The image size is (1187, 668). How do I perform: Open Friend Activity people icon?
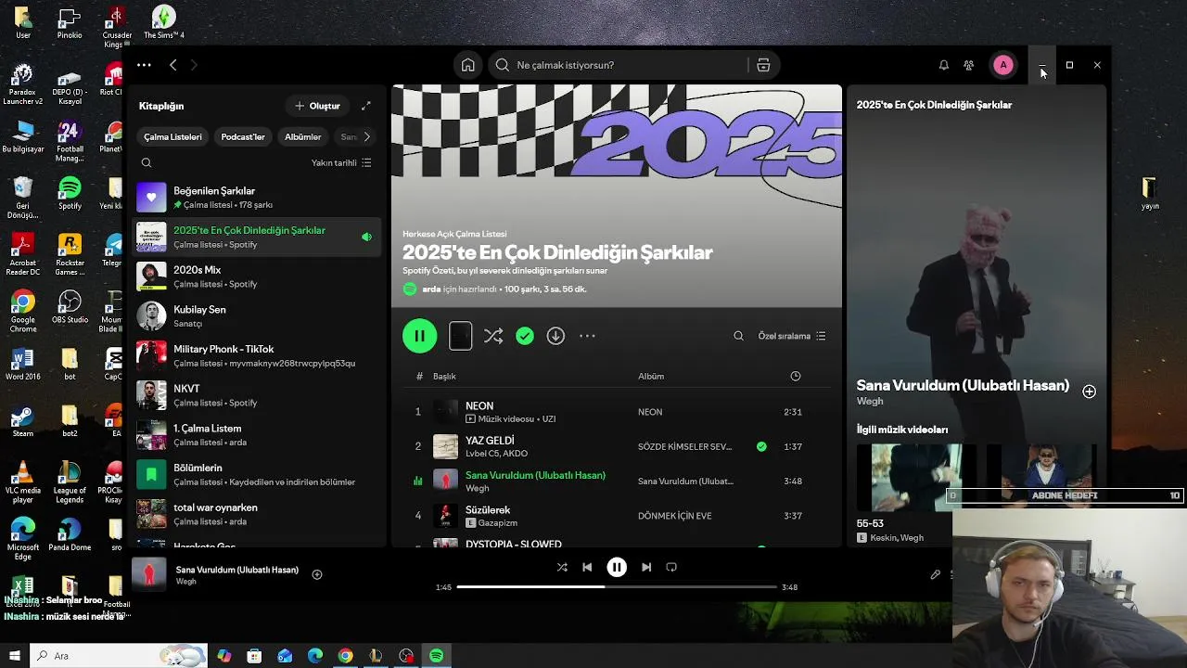click(968, 65)
